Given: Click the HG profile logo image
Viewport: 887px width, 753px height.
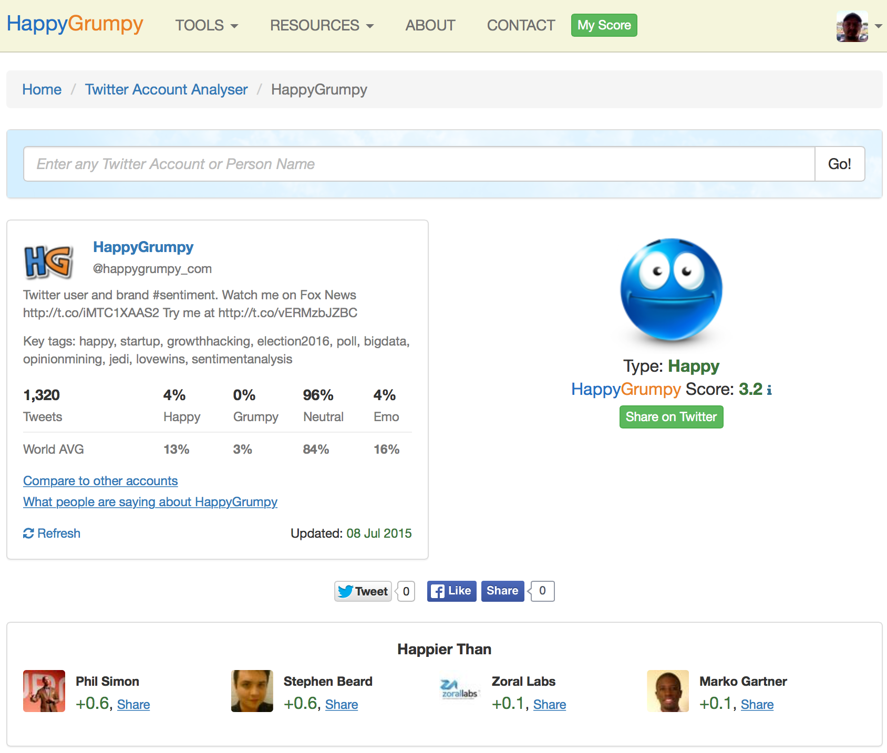Looking at the screenshot, I should tap(48, 262).
